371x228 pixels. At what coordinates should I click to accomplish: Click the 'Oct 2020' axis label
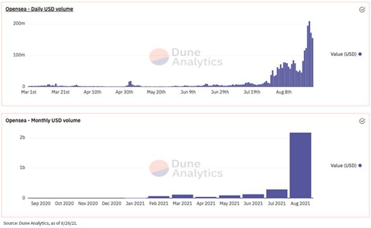click(x=64, y=204)
